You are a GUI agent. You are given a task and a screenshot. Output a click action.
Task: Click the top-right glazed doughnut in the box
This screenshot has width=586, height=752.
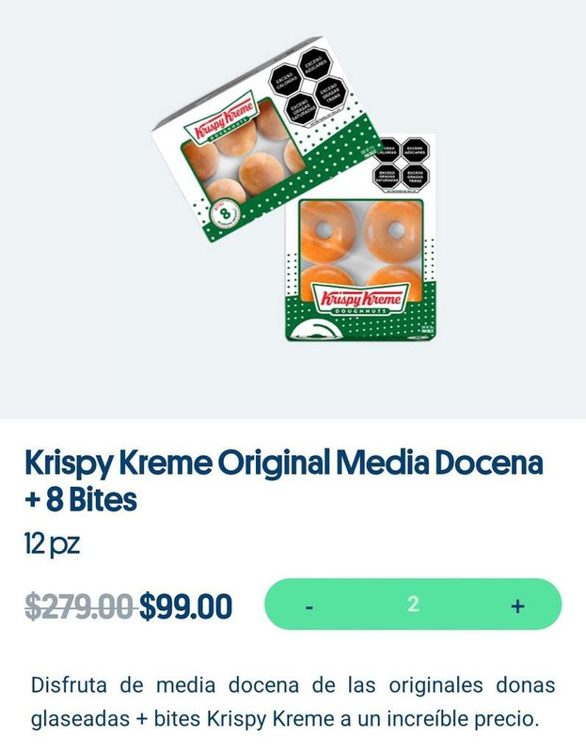393,230
